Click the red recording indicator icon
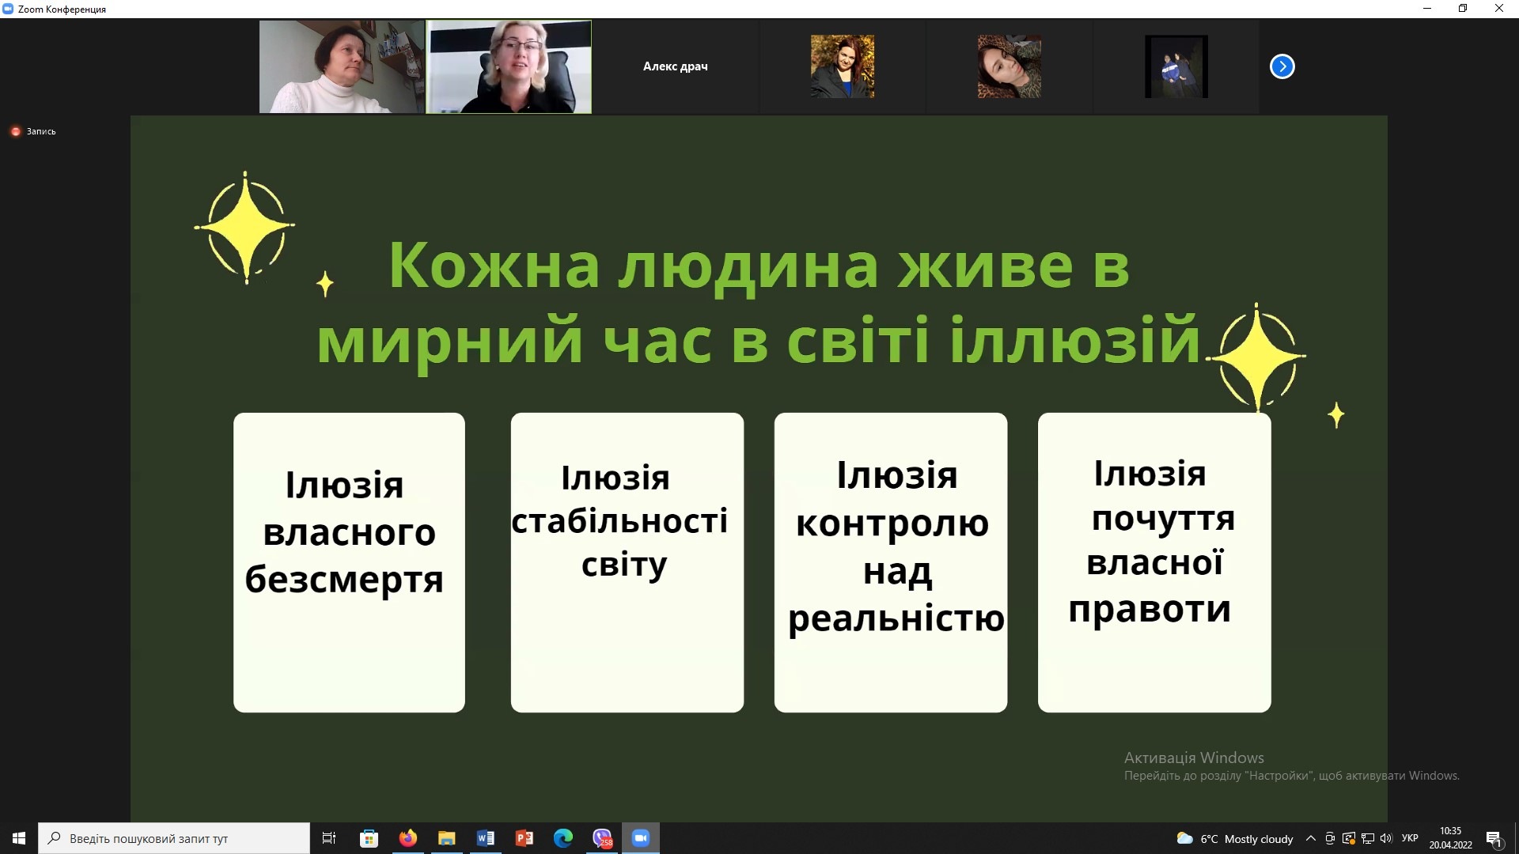The height and width of the screenshot is (854, 1519). 15,131
